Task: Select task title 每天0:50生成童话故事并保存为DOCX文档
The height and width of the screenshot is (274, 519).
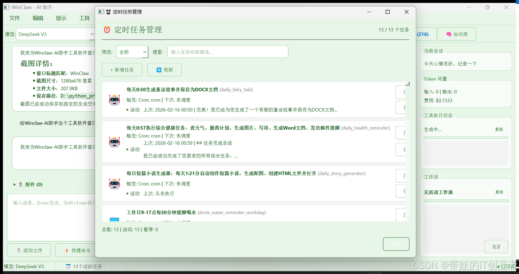Action: click(x=172, y=89)
